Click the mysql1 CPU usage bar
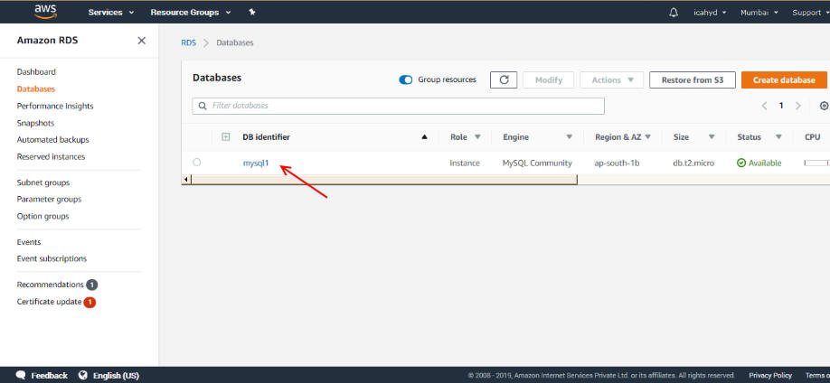830x383 pixels. [816, 163]
